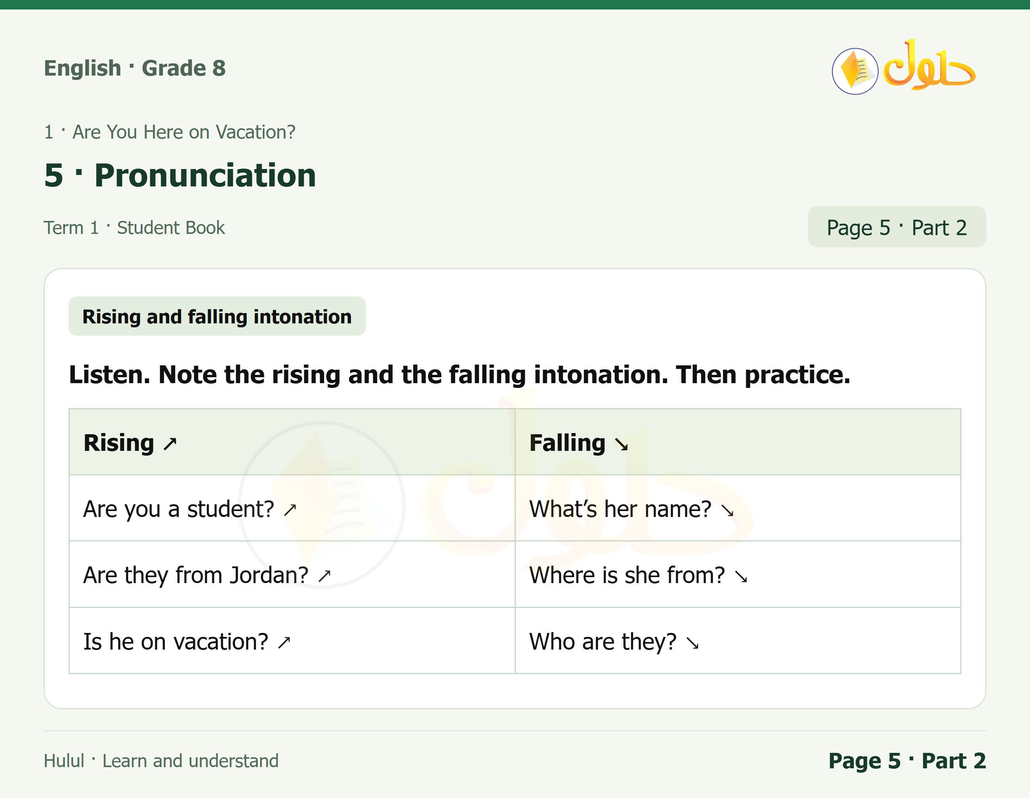Click the Hulul logo in the header
This screenshot has width=1030, height=798.
[904, 67]
